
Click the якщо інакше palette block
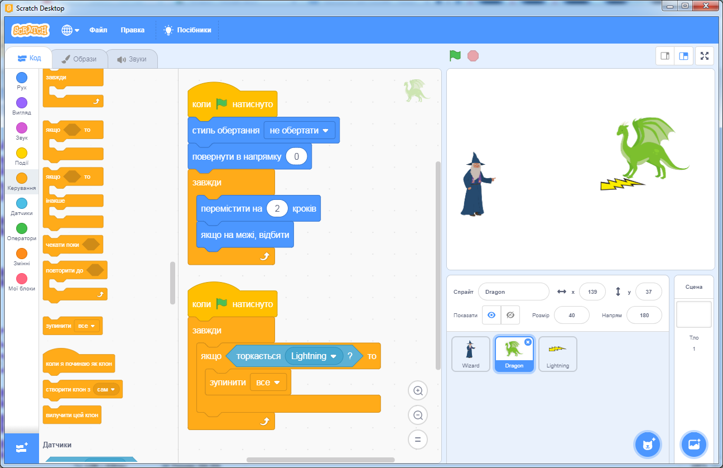(x=73, y=198)
